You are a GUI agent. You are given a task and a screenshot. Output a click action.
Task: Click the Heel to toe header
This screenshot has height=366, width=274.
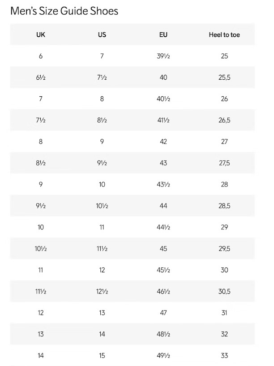[x=224, y=34]
